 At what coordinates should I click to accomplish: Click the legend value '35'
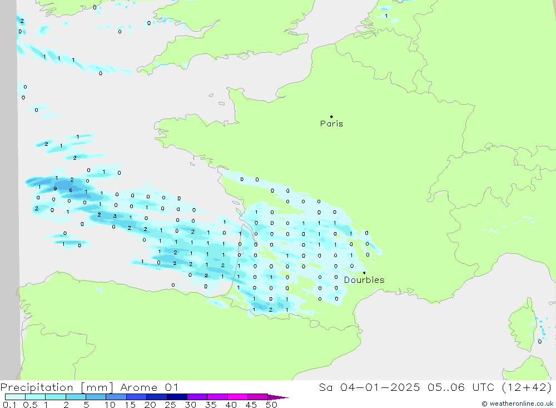(211, 405)
